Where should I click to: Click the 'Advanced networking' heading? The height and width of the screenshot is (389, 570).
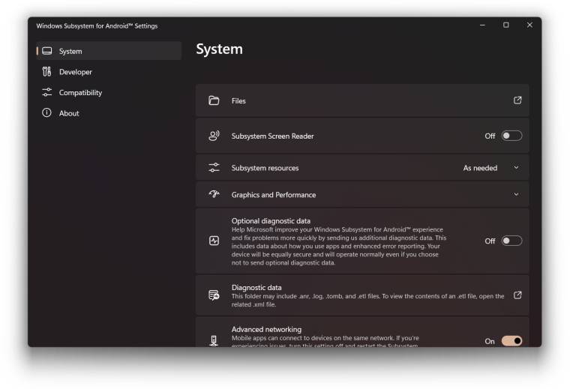pos(266,330)
